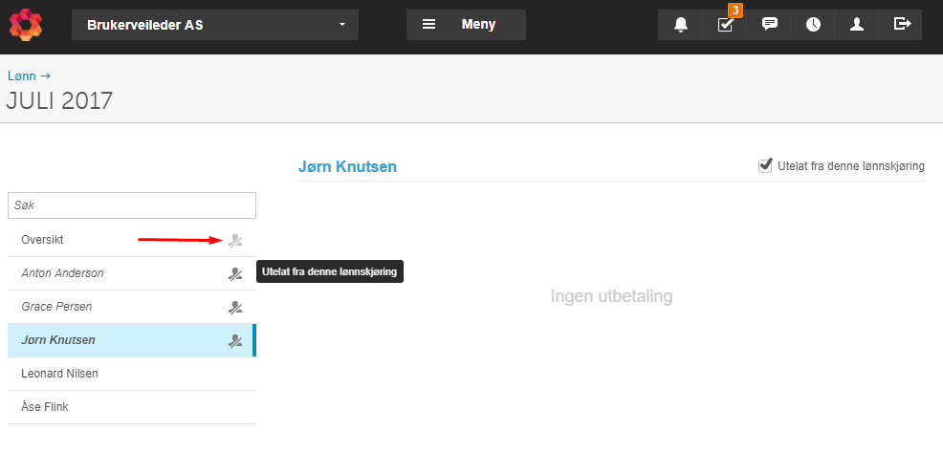Open the chat messages icon
This screenshot has height=453, width=943.
pos(769,25)
